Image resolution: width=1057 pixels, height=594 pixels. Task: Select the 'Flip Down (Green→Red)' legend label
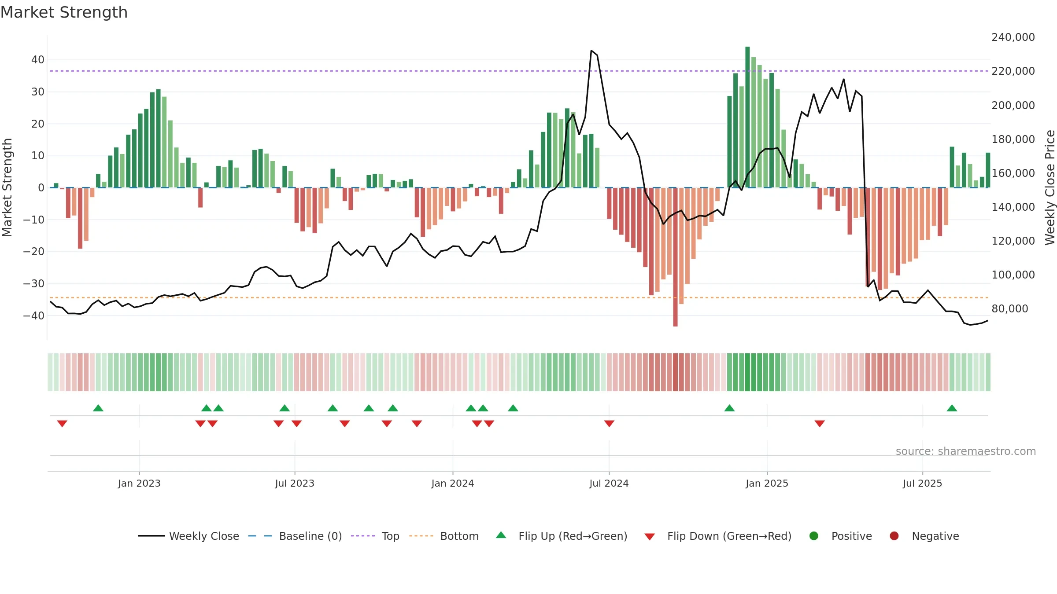coord(729,536)
